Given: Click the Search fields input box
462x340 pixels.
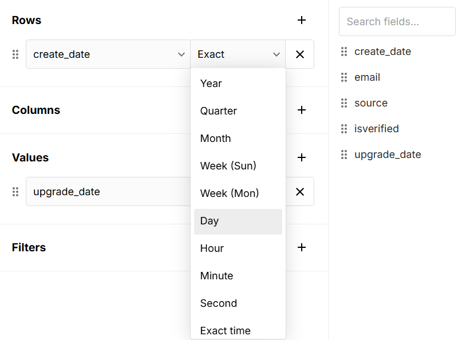Looking at the screenshot, I should [x=397, y=21].
